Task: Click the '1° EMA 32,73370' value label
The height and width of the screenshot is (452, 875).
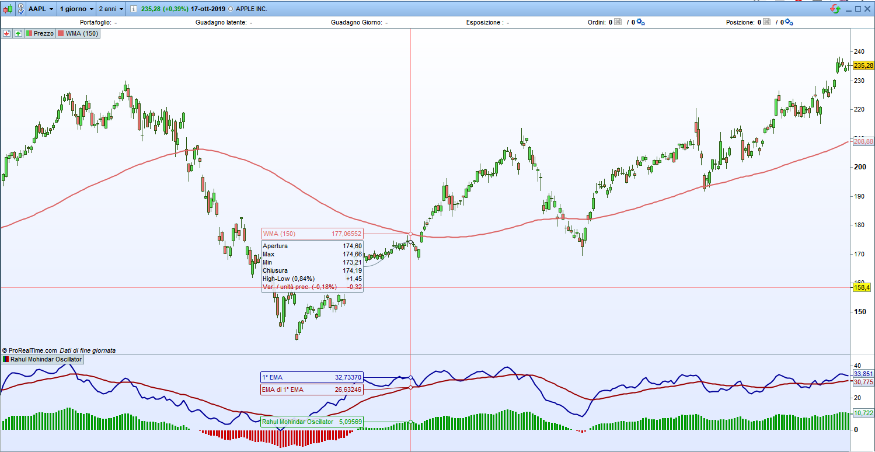Action: [x=312, y=377]
